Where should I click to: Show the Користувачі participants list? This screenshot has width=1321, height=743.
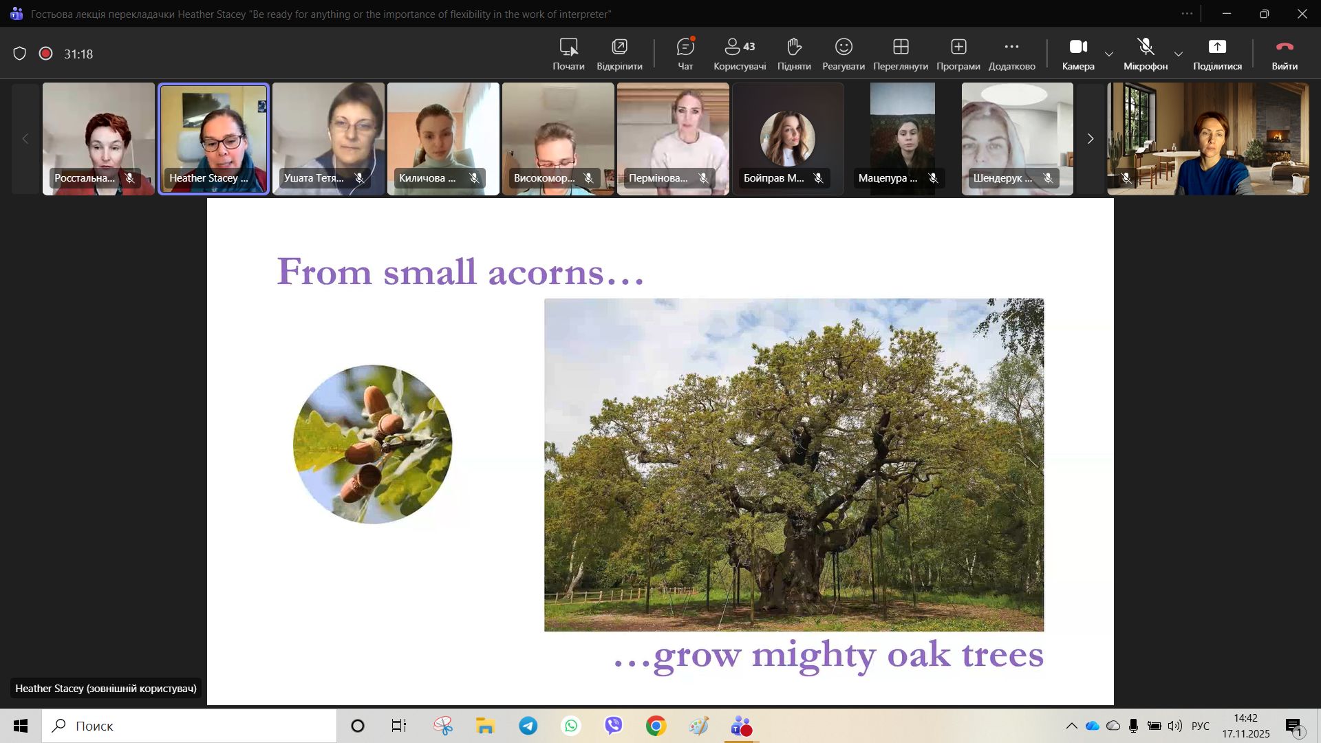[739, 54]
